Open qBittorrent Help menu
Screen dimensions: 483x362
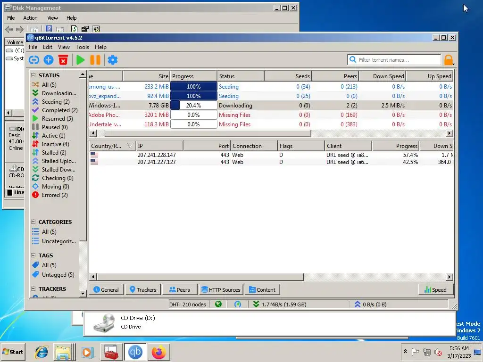click(x=100, y=47)
